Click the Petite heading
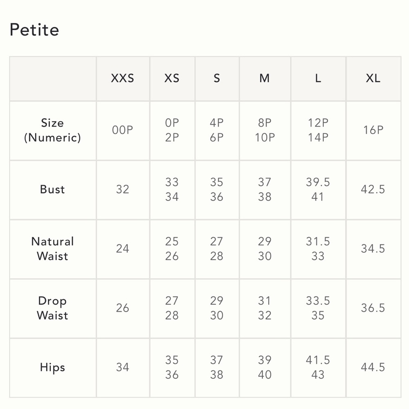Screen dimensions: 409x409 pyautogui.click(x=34, y=29)
